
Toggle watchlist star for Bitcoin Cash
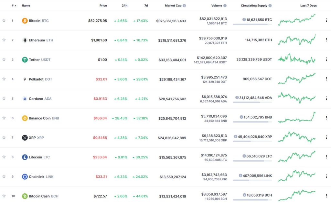pos(4,196)
